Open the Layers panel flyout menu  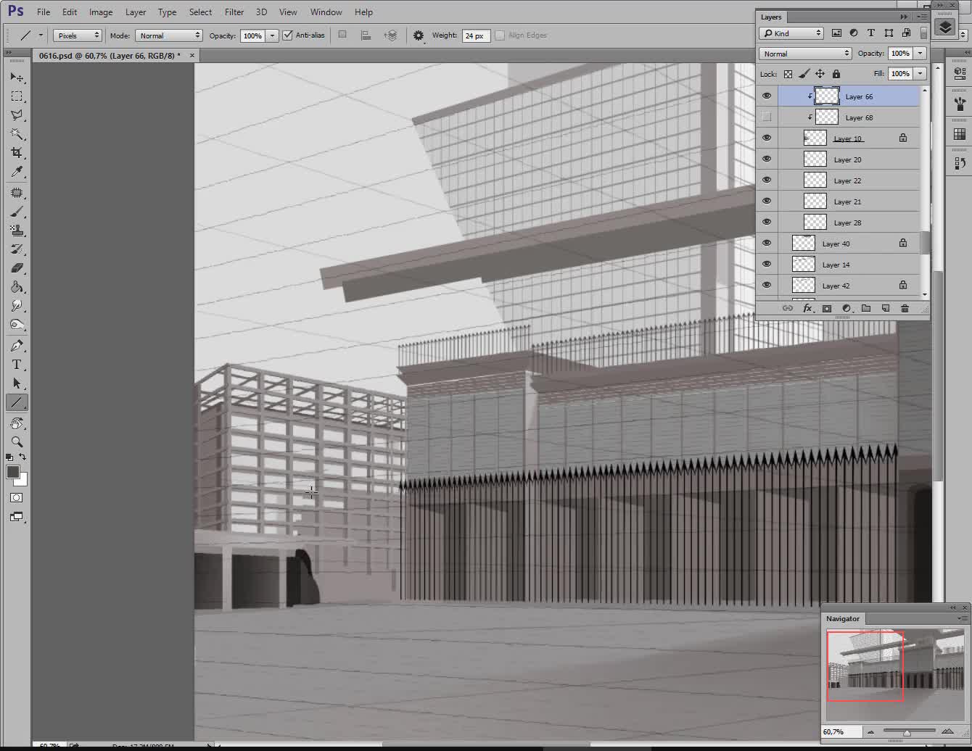921,16
